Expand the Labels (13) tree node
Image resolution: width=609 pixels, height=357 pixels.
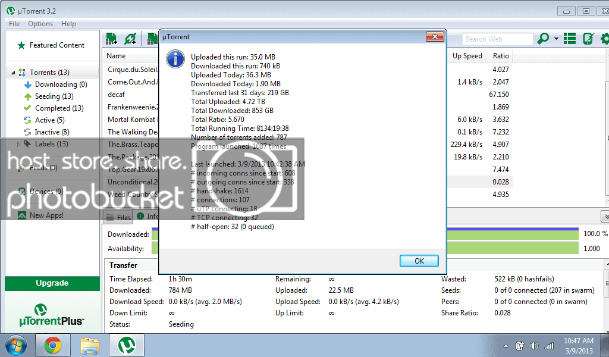18,144
